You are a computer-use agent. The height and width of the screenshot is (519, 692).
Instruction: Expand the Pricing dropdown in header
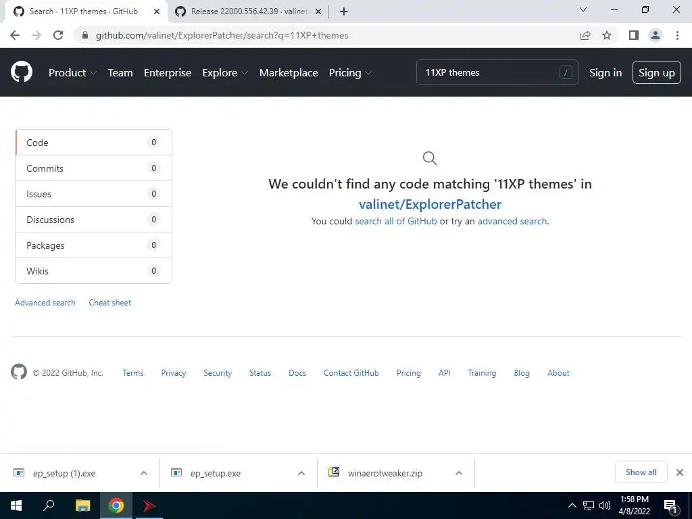(350, 72)
